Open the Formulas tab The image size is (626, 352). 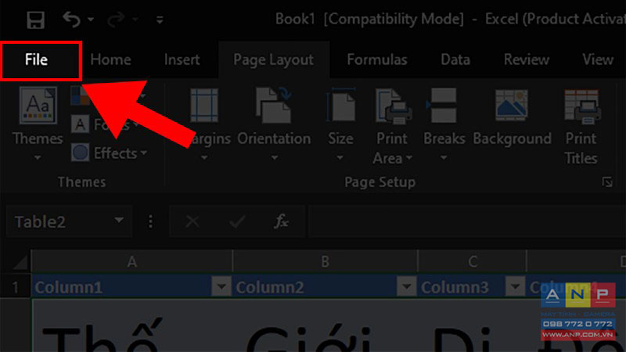(377, 60)
